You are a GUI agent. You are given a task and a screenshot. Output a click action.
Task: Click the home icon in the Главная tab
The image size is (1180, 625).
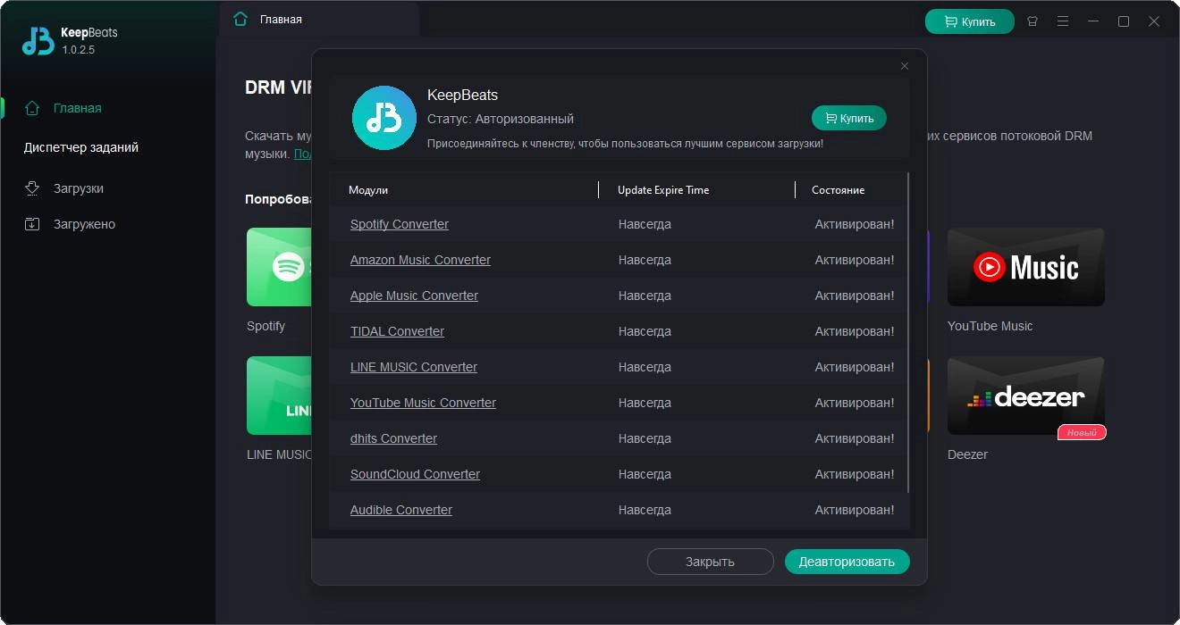(240, 19)
